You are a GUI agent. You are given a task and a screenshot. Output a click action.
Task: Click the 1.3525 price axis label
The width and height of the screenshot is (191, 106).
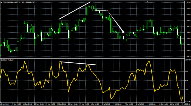[x=188, y=56]
